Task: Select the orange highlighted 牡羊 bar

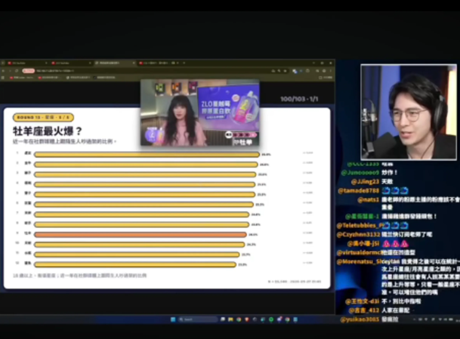Action: [140, 234]
